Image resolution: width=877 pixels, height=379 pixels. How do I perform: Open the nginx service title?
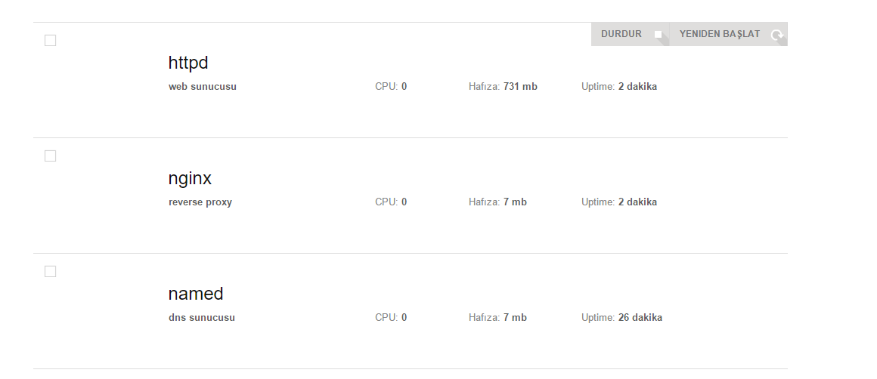190,179
